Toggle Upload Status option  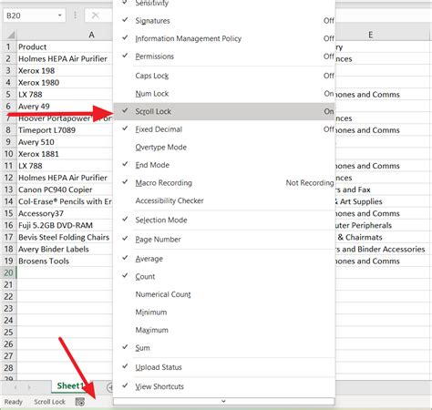pos(224,367)
